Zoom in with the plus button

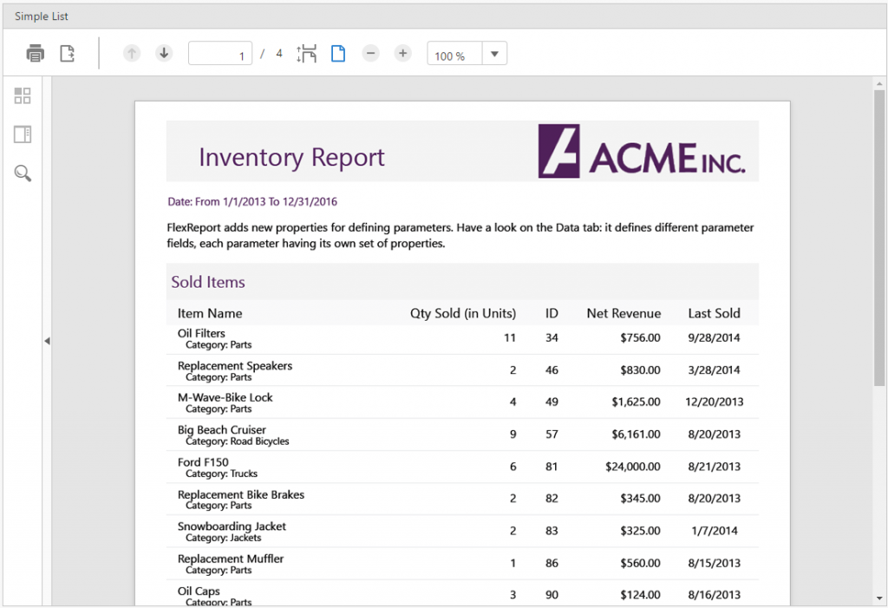tap(402, 54)
